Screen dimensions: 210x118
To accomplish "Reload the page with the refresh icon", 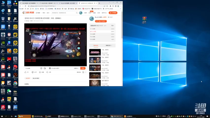I will [25, 6].
